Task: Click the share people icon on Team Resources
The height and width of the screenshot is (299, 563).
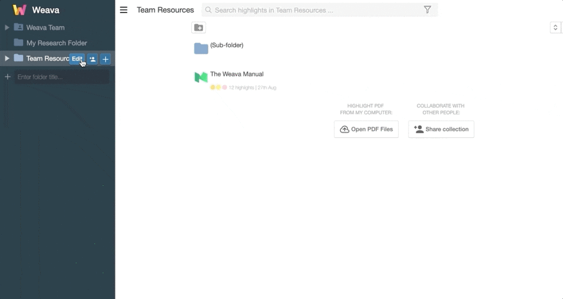Action: tap(92, 59)
